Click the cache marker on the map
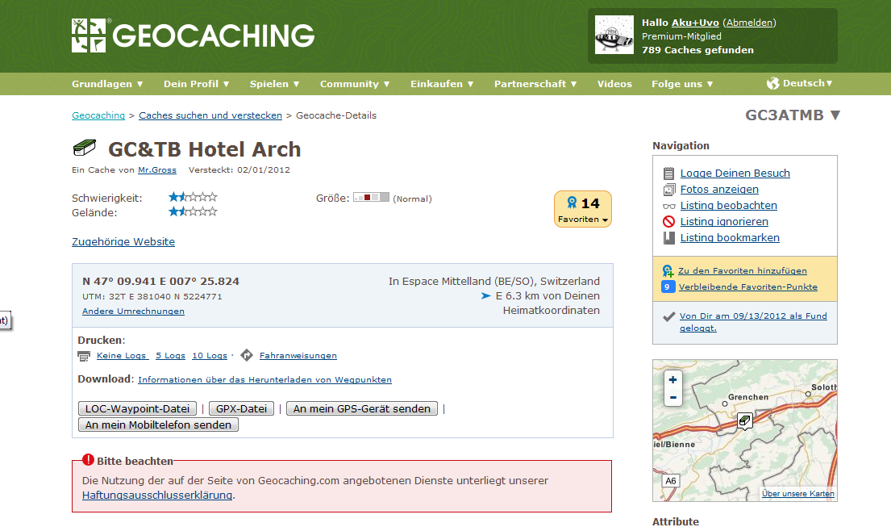The height and width of the screenshot is (527, 891). tap(744, 421)
